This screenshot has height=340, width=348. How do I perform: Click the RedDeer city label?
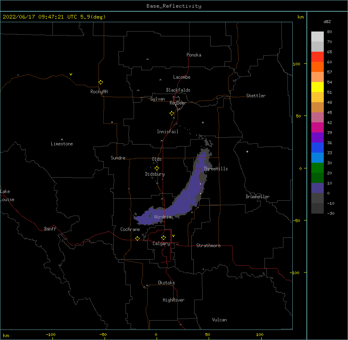point(178,103)
